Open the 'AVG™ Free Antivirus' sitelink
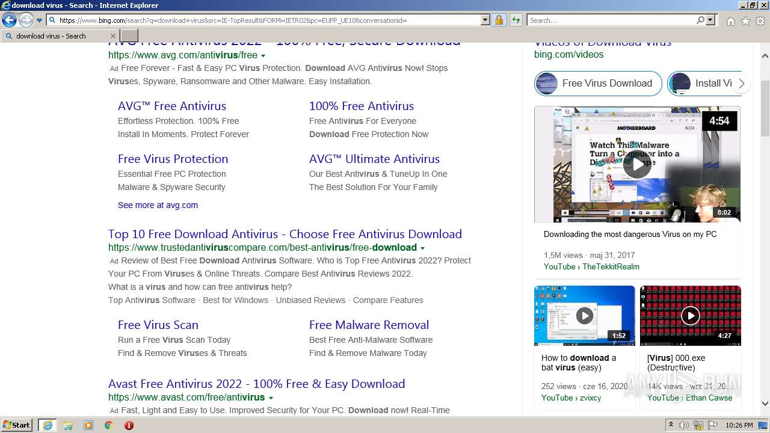The width and height of the screenshot is (770, 433). [172, 106]
